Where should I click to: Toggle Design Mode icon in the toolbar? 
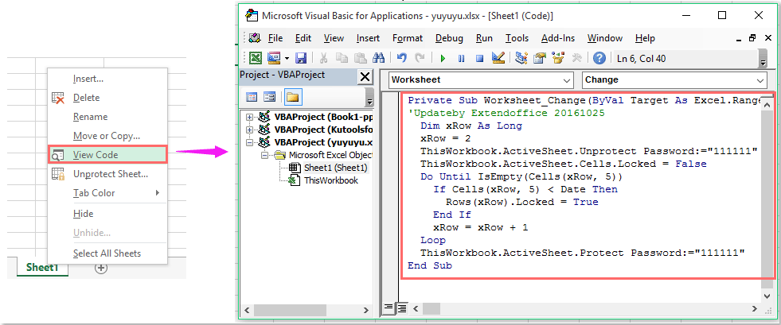[499, 58]
